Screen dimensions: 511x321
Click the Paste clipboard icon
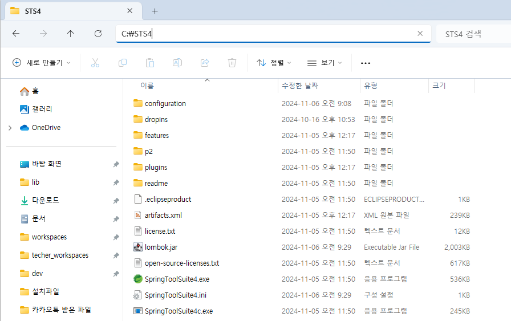[150, 63]
